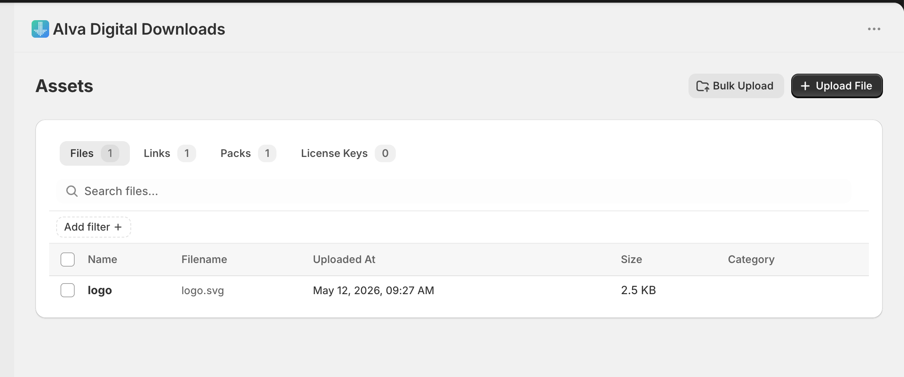Click the May 12, 2026 upload date cell
This screenshot has height=377, width=904.
[x=373, y=290]
